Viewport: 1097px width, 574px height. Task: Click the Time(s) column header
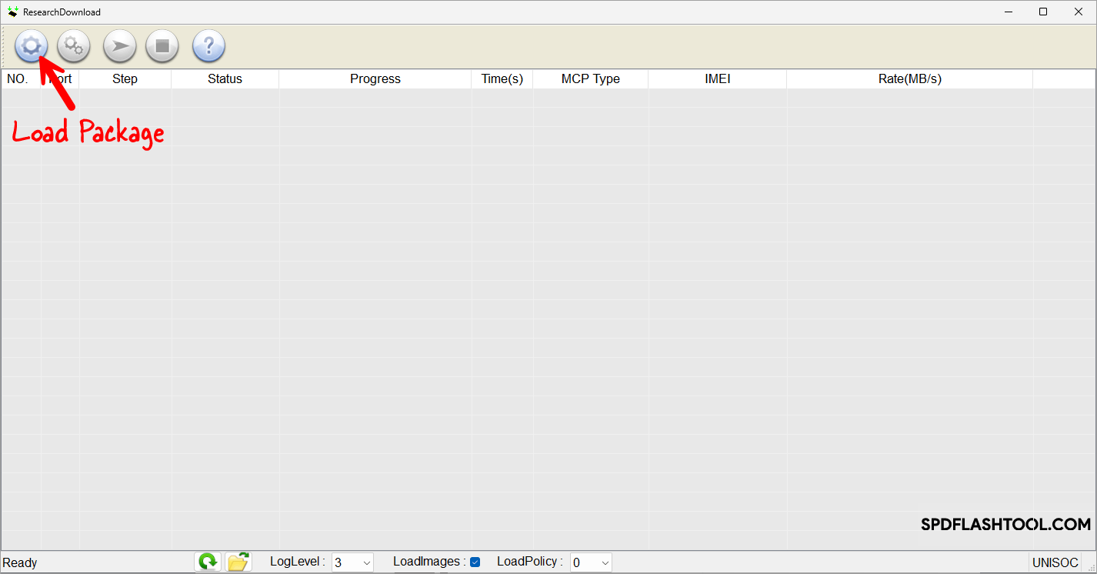(x=502, y=78)
